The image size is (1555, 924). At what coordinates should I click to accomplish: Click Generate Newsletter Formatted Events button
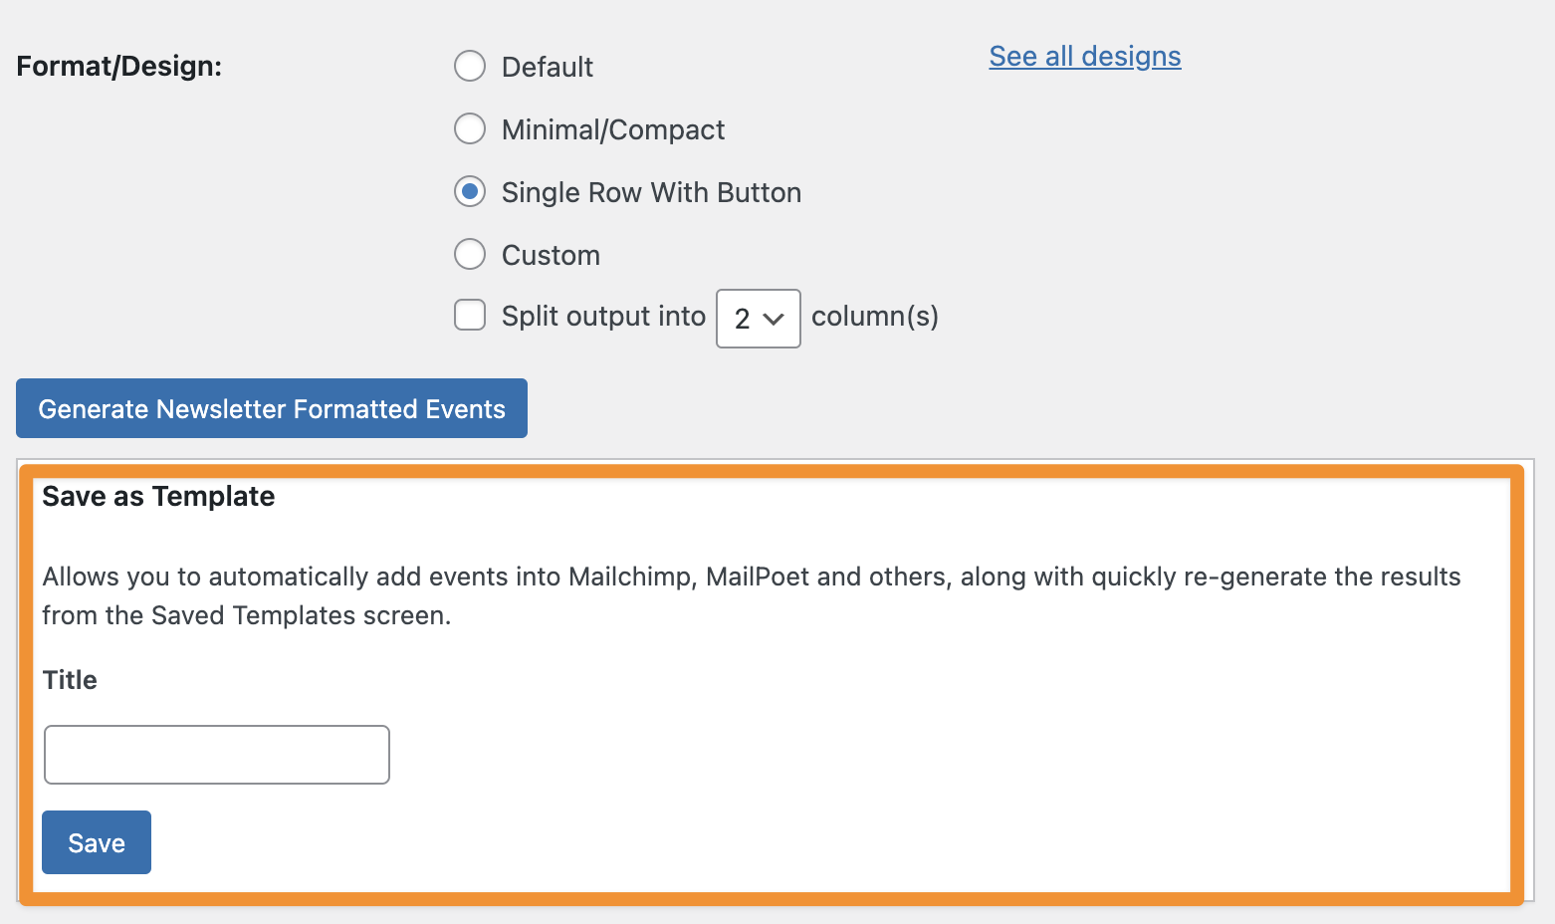tap(272, 408)
